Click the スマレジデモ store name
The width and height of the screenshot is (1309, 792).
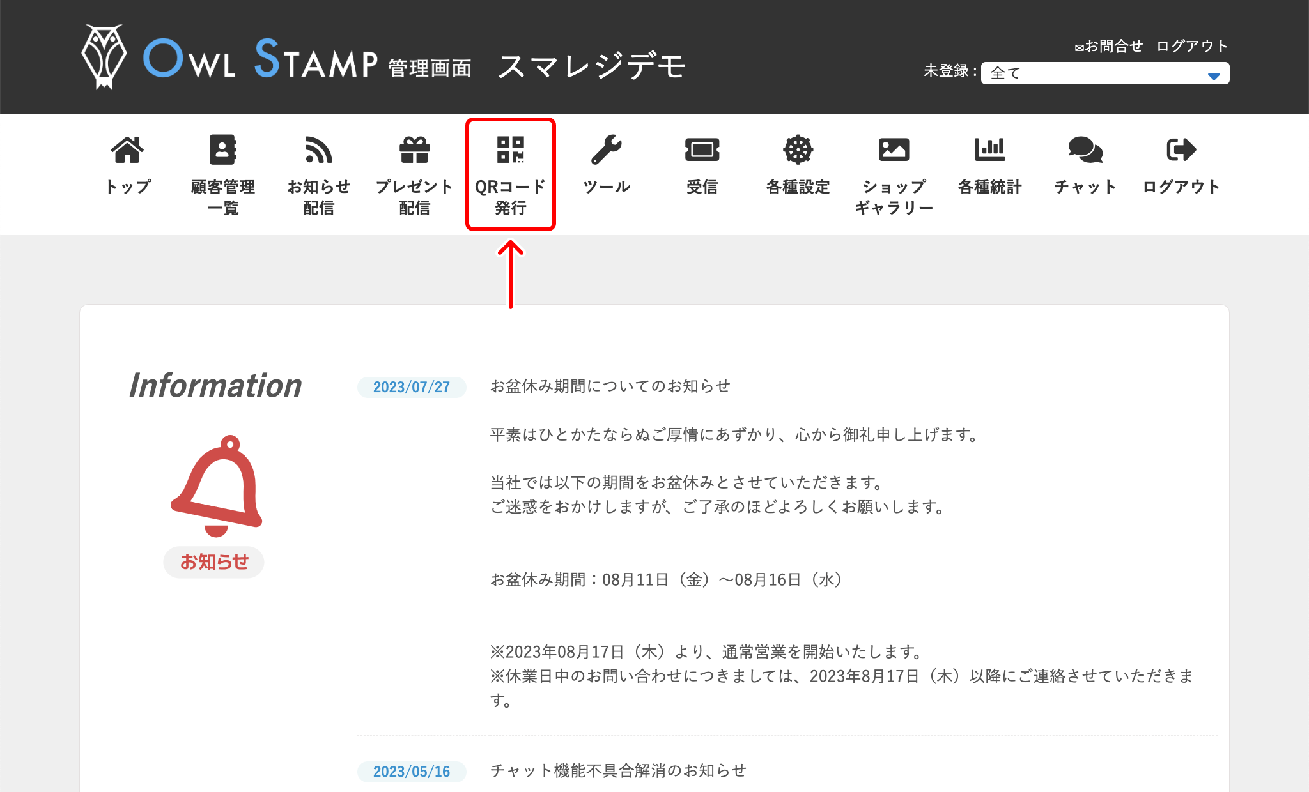click(592, 66)
